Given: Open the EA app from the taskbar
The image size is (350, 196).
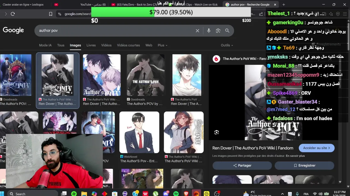Looking at the screenshot, I should 196,194.
